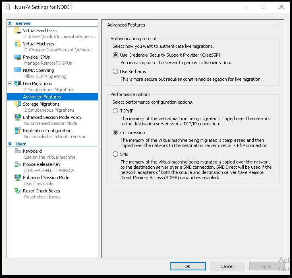This screenshot has width=292, height=278.
Task: Click the Hyper-V Settings title bar document icon
Action: point(7,7)
